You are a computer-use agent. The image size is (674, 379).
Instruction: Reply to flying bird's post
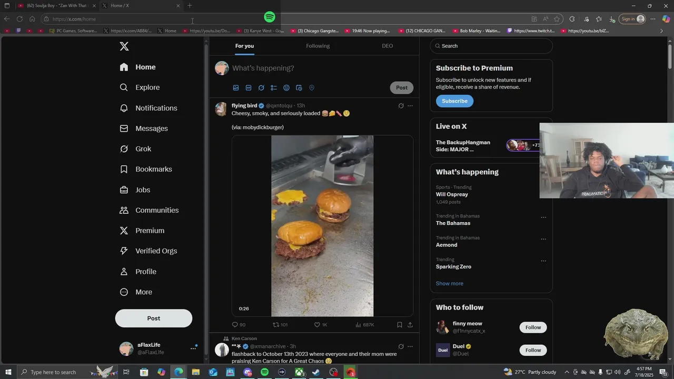[239, 325]
